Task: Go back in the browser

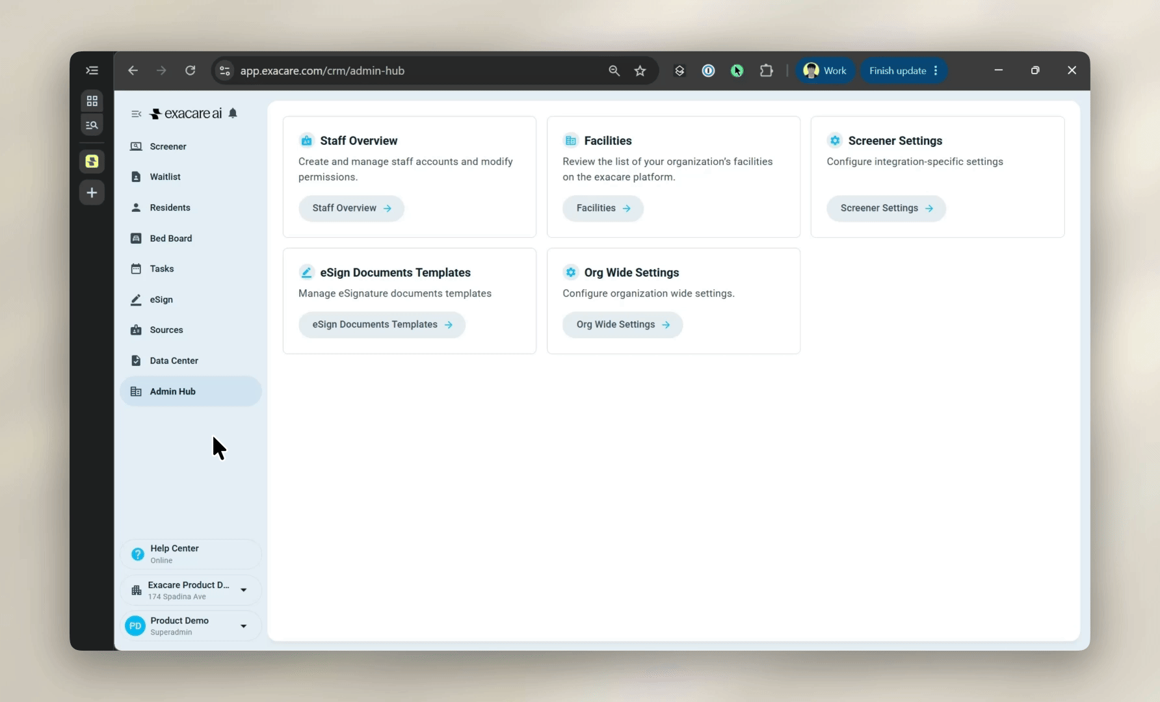Action: coord(133,70)
